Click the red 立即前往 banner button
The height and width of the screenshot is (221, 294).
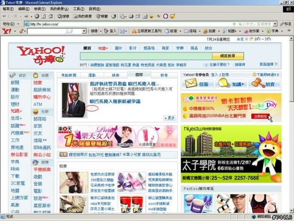260,116
